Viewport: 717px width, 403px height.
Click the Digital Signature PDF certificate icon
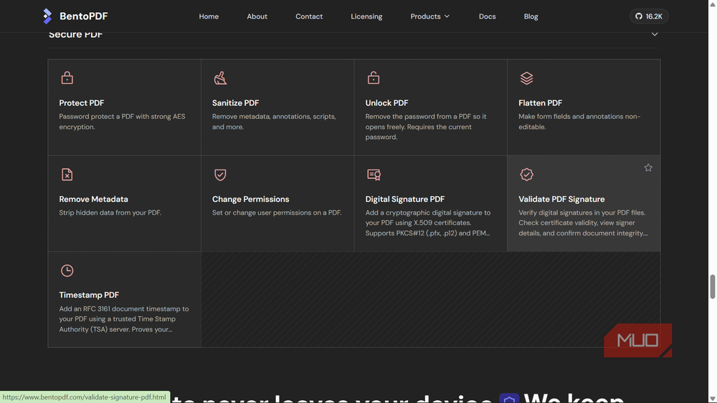tap(374, 175)
